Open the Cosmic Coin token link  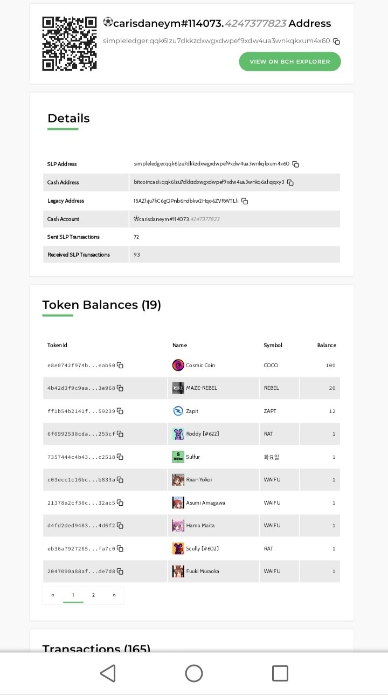(200, 366)
